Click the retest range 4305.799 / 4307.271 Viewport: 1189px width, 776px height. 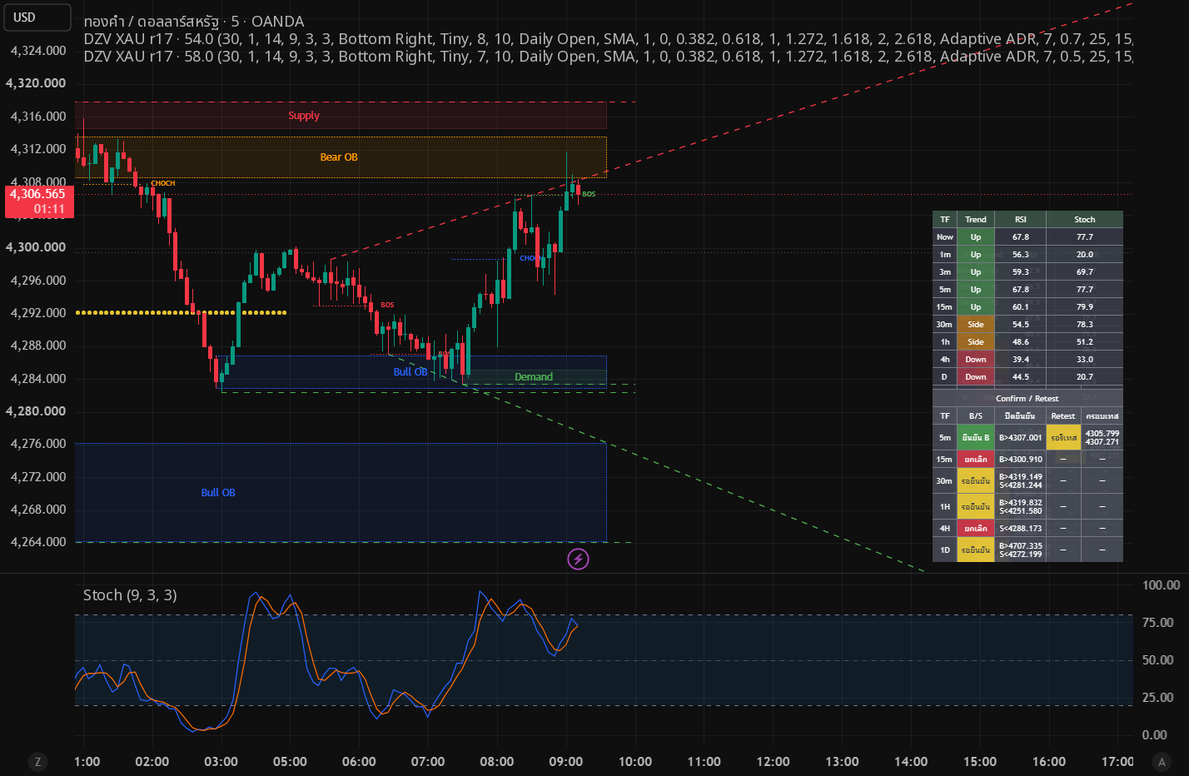[x=1102, y=437]
